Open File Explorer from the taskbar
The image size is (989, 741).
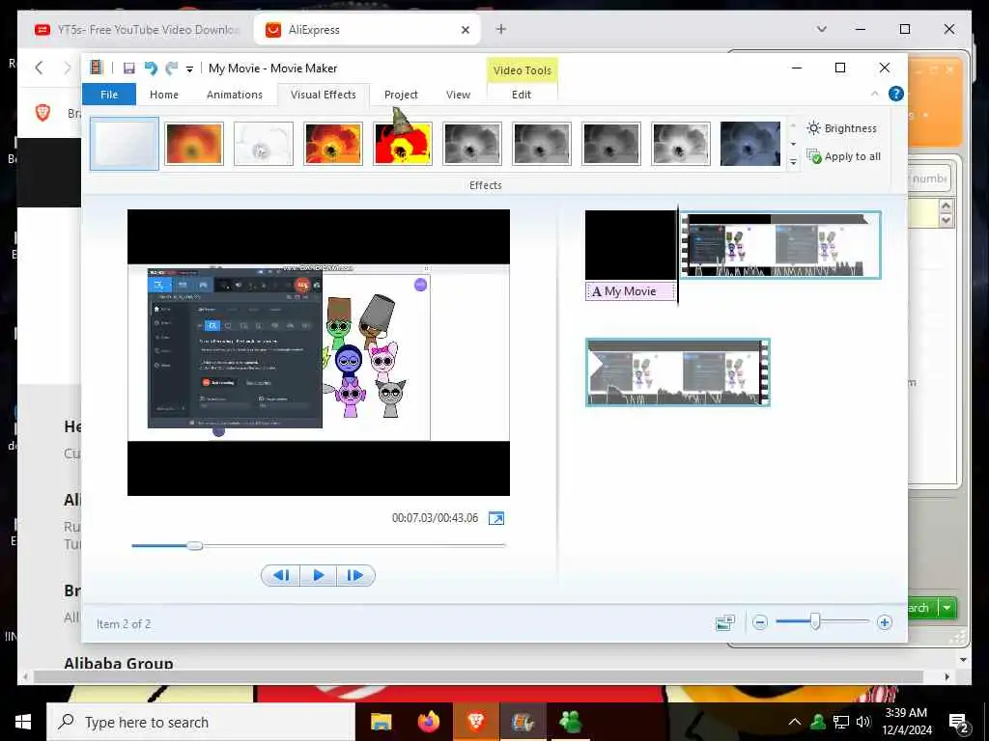point(381,722)
